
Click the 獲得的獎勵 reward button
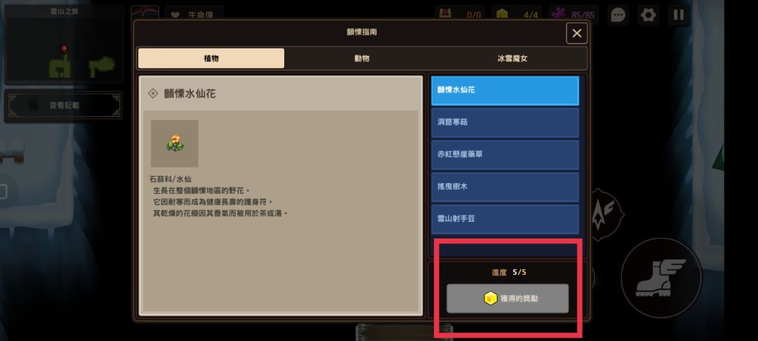[507, 298]
